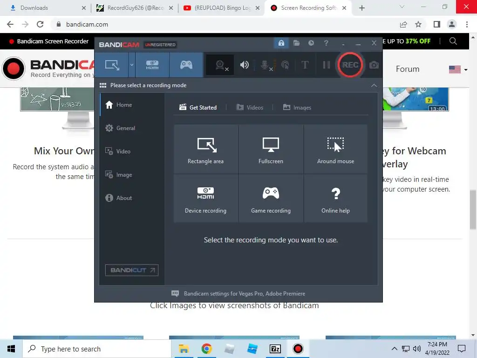This screenshot has width=477, height=358.
Task: Toggle the speaker sound icon
Action: (x=244, y=65)
